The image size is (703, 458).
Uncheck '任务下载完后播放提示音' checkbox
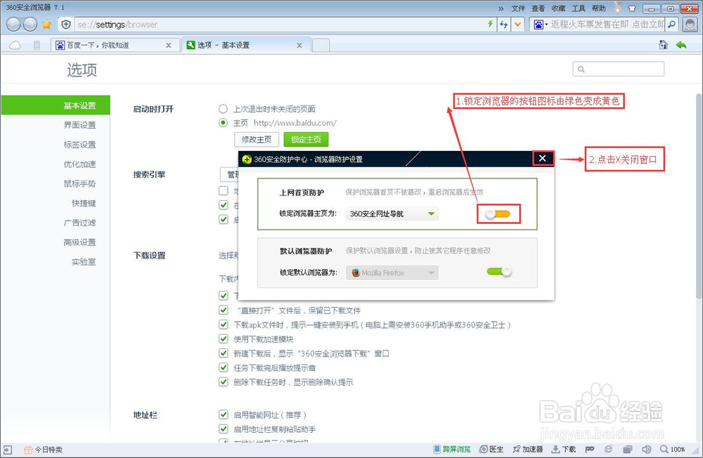(224, 367)
